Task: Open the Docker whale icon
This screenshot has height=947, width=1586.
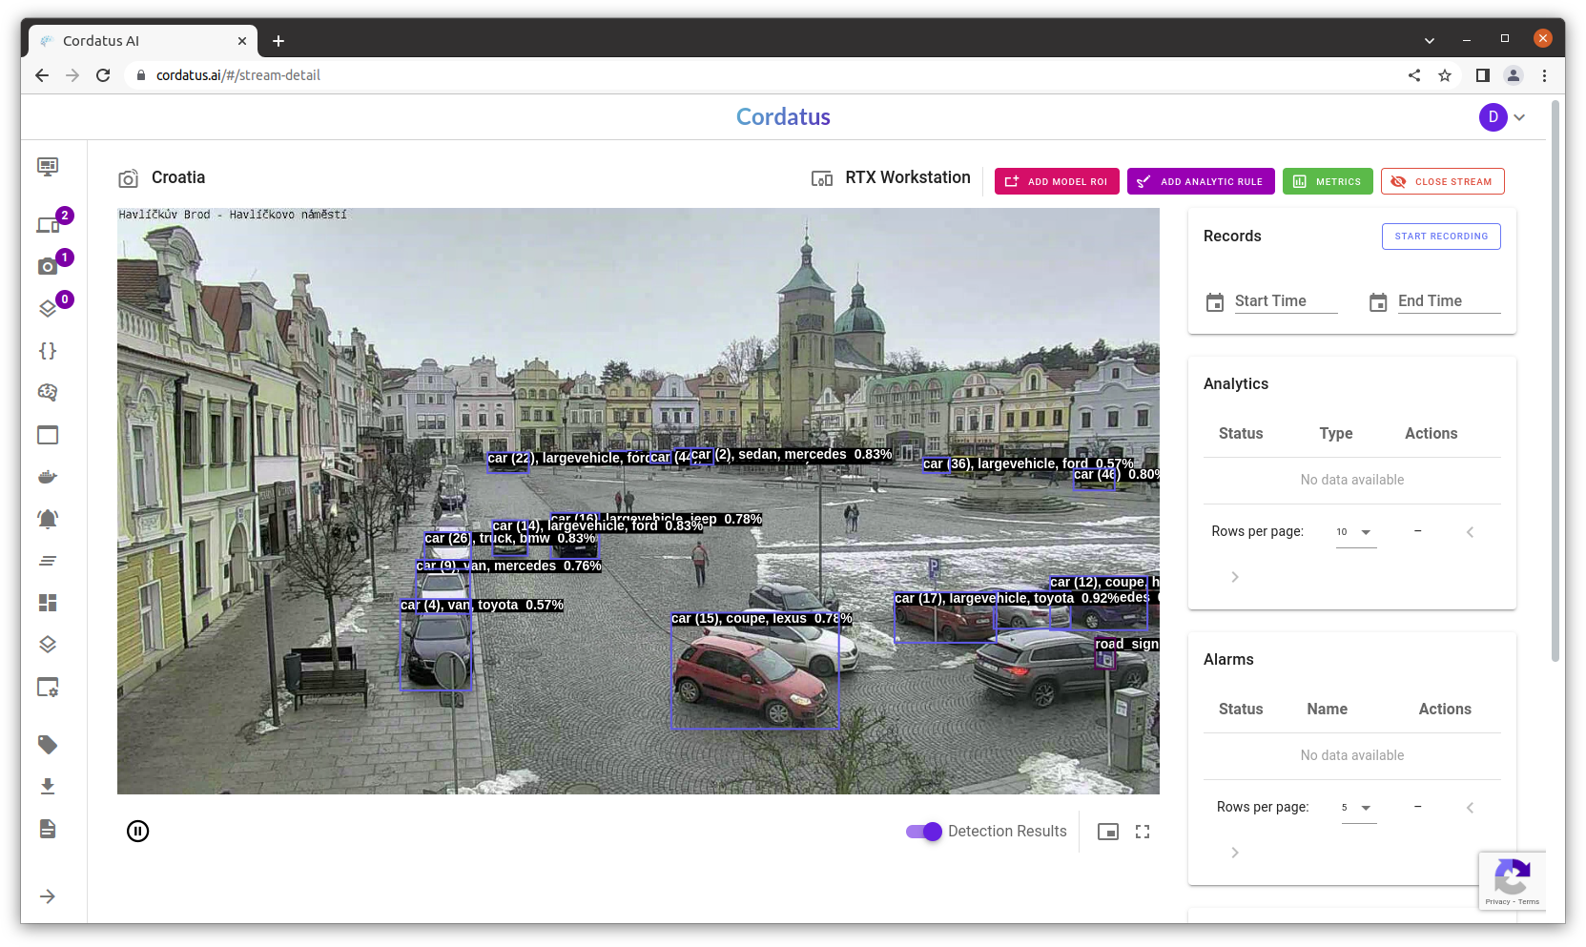Action: [48, 477]
